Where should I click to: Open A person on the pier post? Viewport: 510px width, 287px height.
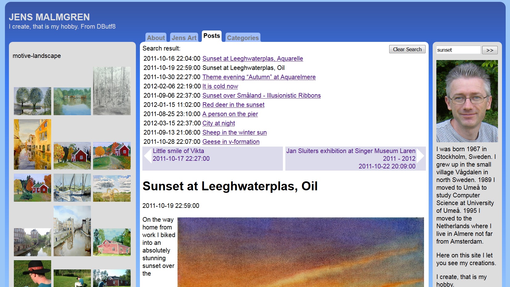click(230, 114)
